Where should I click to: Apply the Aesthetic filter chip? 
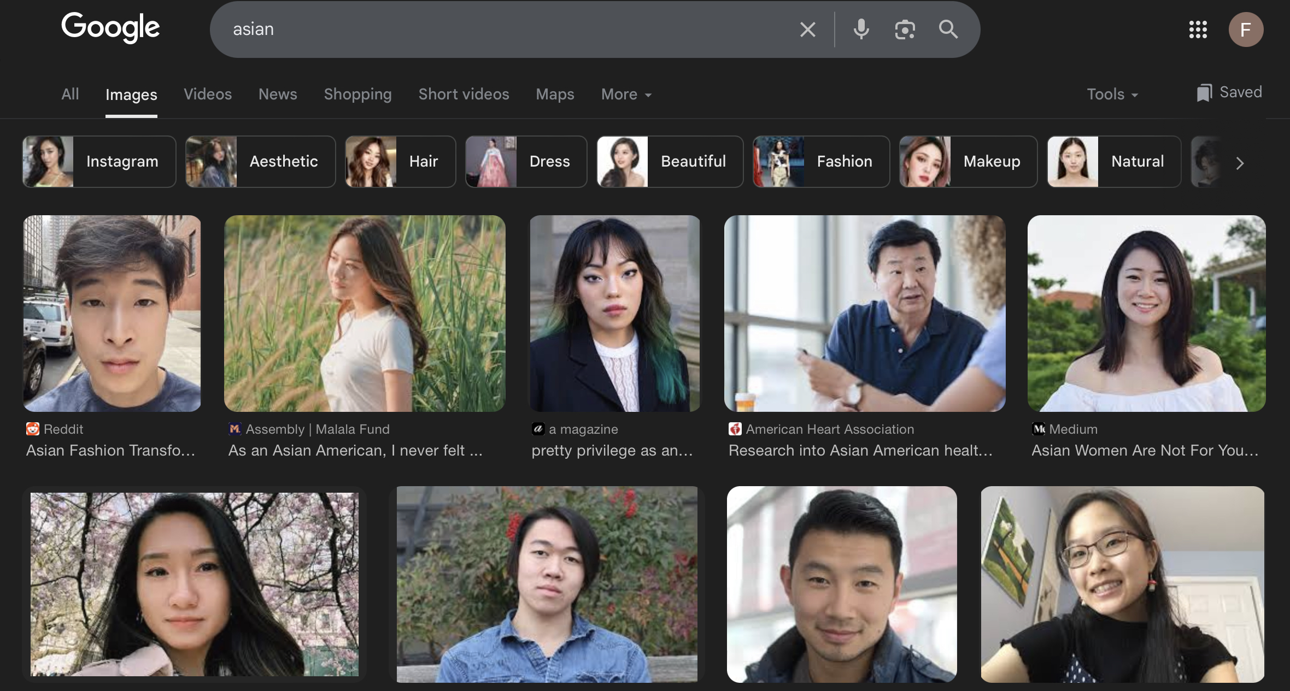[x=260, y=162]
